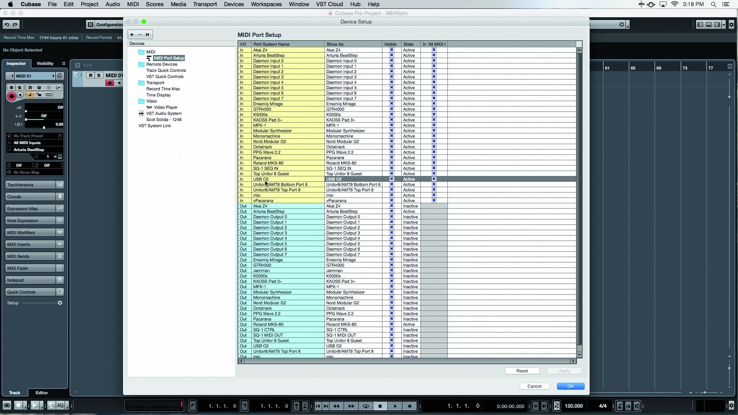Uncheck All MIDI Inputs for Arturia BeatStep
This screenshot has height=415, width=738.
pos(434,55)
